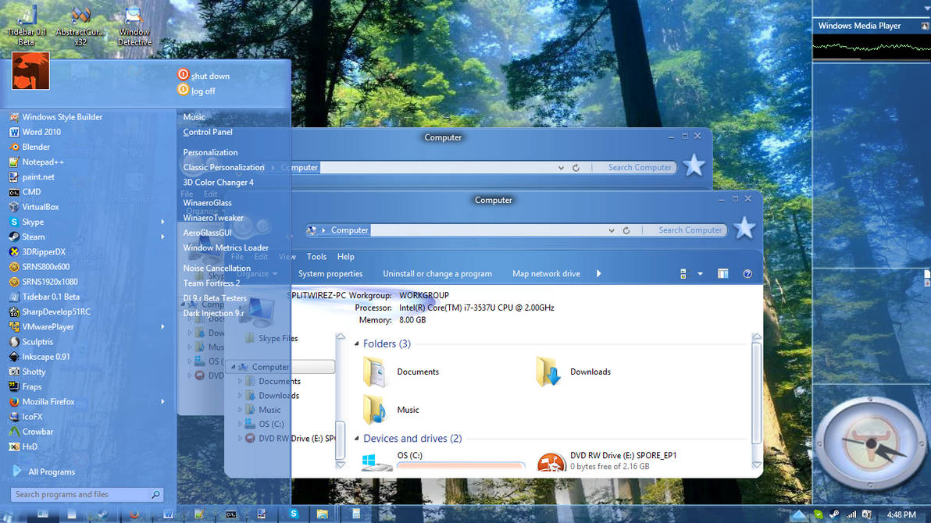Viewport: 931px width, 523px height.
Task: Open 3DRipperDX in the Start menu
Action: 37,251
